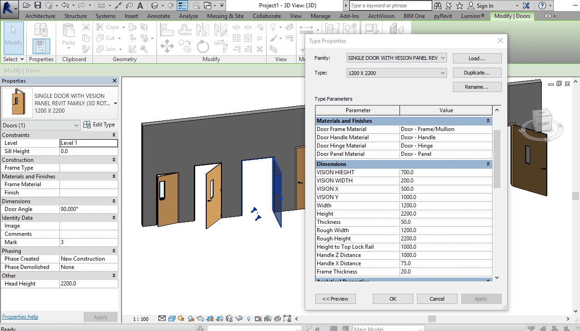Toggle Reveal Hidden Elements lightbulb icon
The width and height of the screenshot is (580, 331).
point(249,319)
